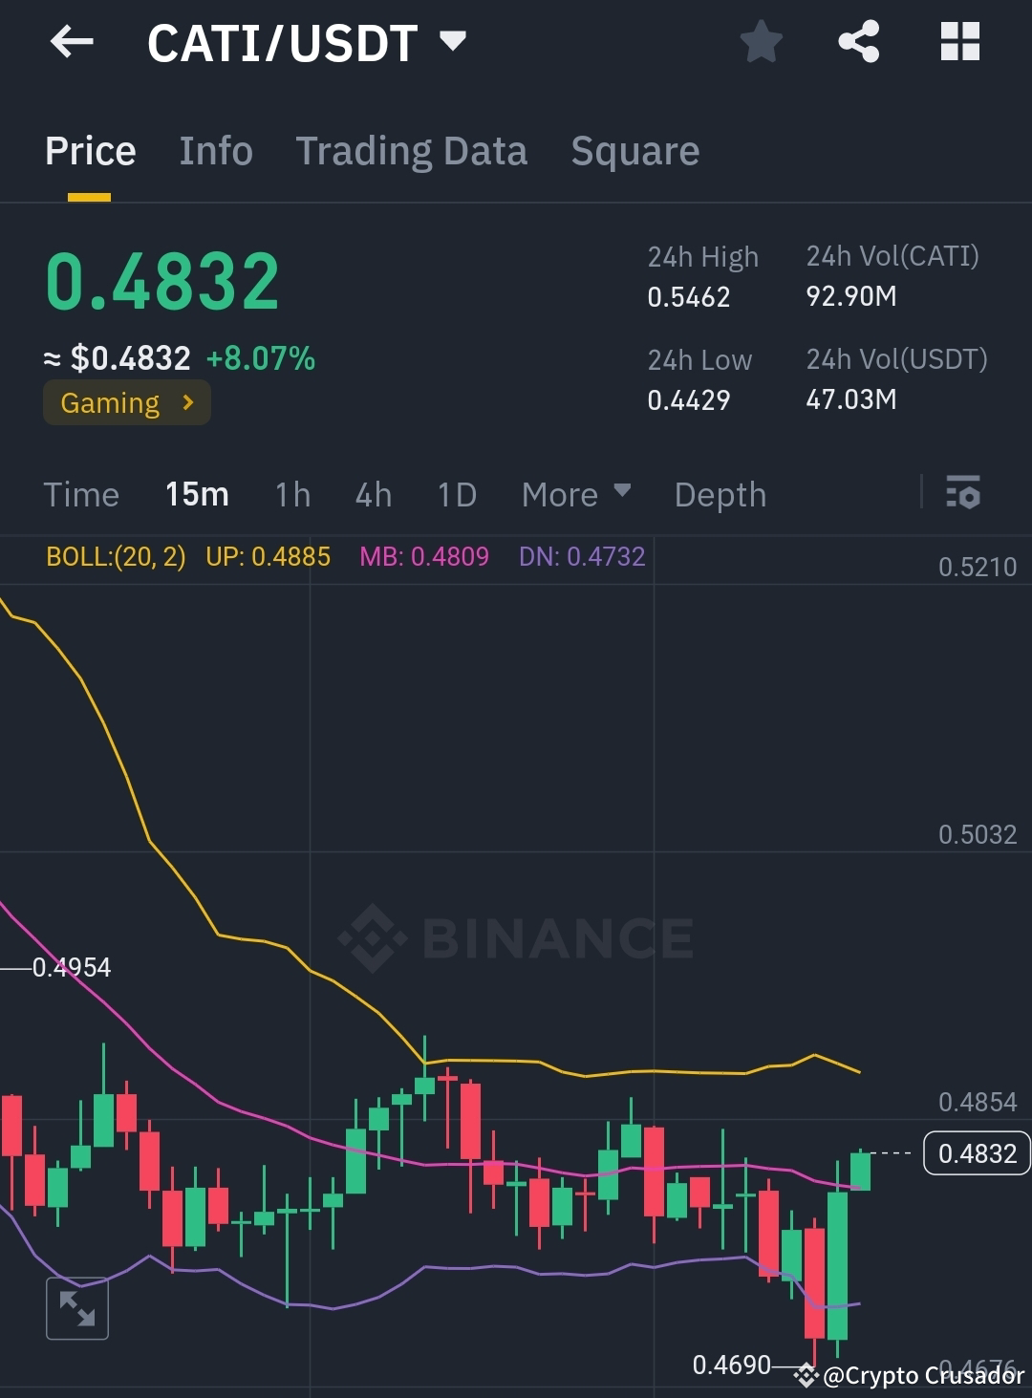Viewport: 1032px width, 1398px height.
Task: Click the Depth view option
Action: coord(720,494)
